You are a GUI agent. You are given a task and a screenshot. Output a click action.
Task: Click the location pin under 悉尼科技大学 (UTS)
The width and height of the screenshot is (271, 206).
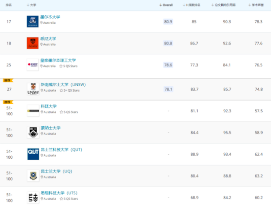[x=42, y=199]
